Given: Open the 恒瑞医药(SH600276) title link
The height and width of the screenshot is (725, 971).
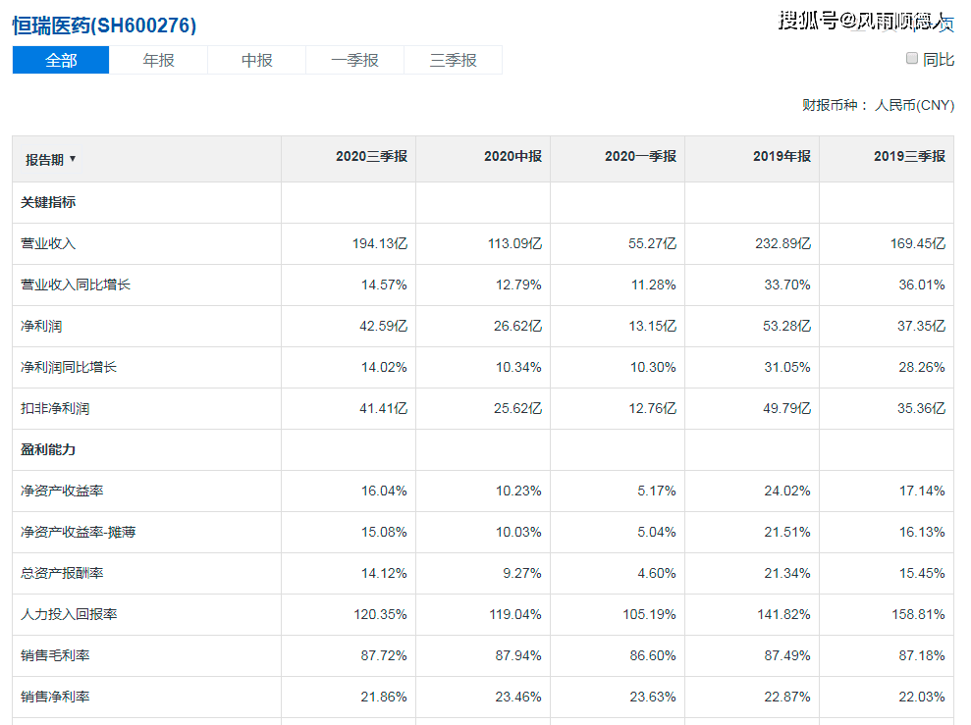Looking at the screenshot, I should click(x=104, y=26).
